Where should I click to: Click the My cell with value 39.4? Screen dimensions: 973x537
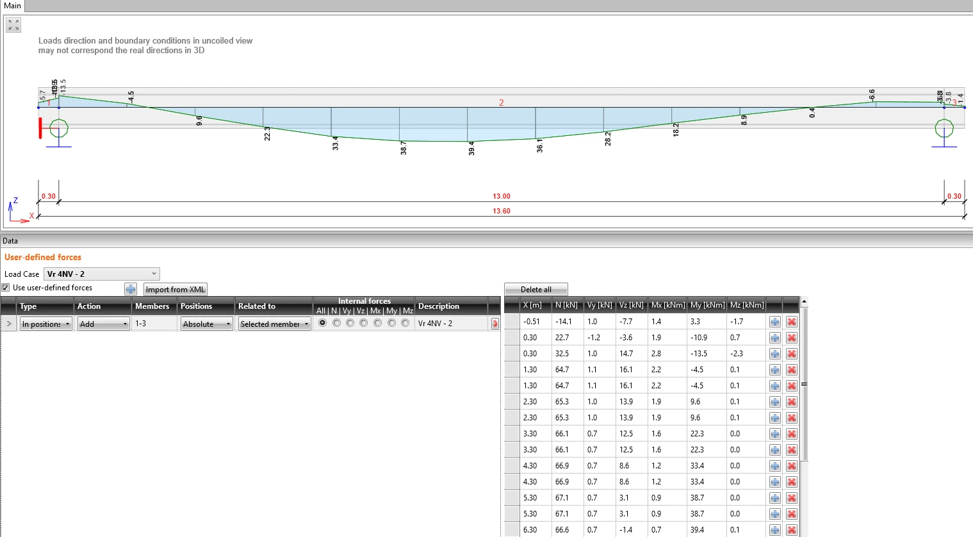click(x=707, y=530)
